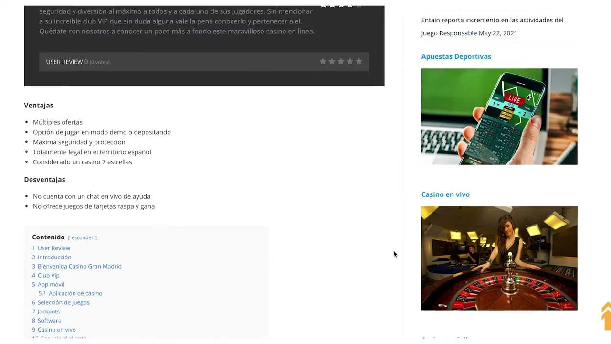Viewport: 611px width, 344px height.
Task: Jump to 2 Introducción section
Action: [x=52, y=257]
